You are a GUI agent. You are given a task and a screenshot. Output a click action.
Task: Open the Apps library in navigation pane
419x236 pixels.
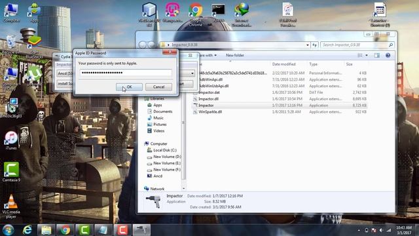click(x=157, y=105)
